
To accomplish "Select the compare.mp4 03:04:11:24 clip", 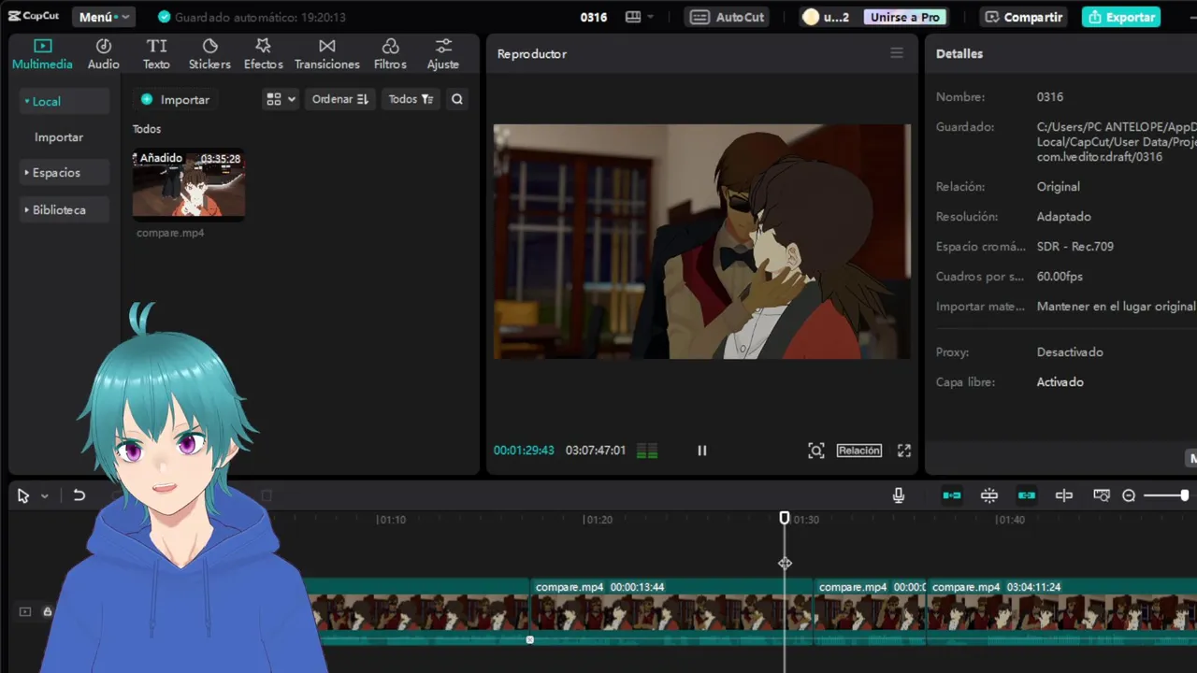I will tap(1061, 611).
